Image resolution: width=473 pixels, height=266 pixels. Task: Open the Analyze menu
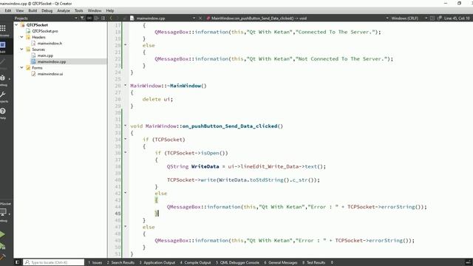[64, 10]
